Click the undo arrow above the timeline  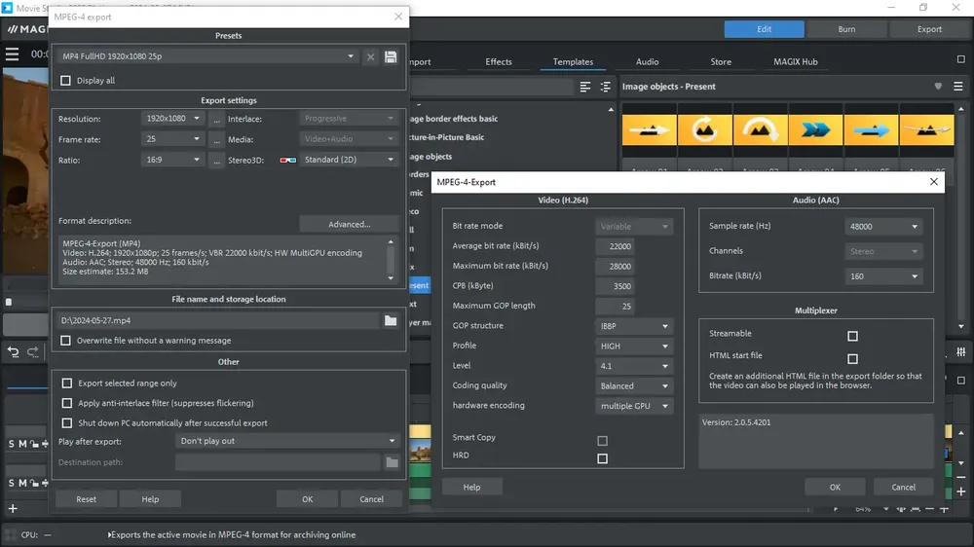click(x=13, y=352)
